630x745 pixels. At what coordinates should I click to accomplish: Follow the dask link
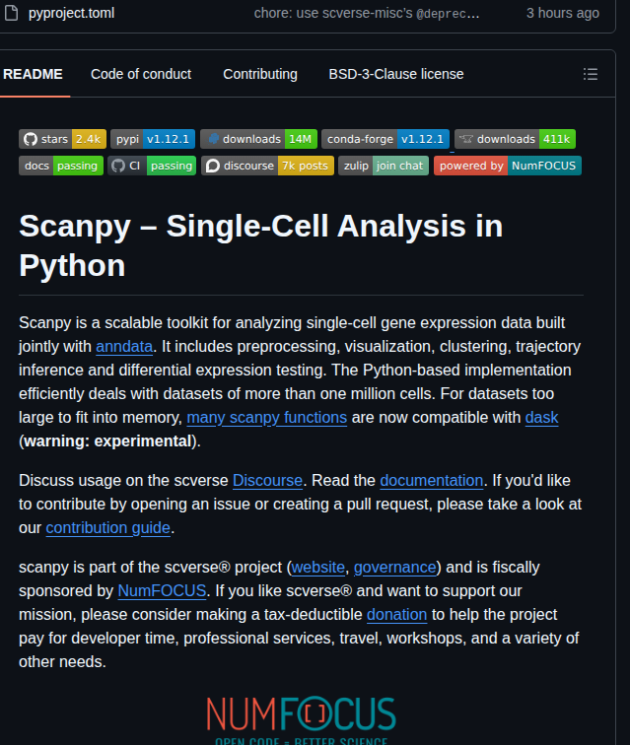(541, 417)
